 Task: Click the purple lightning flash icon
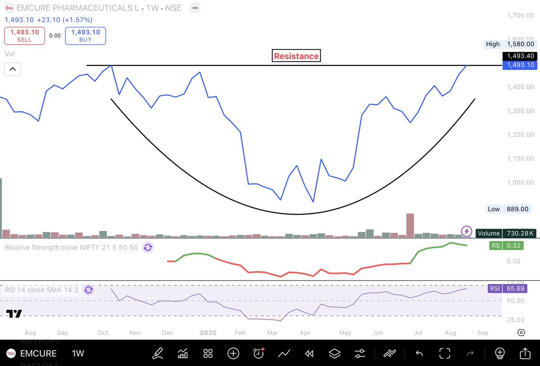coord(467,231)
